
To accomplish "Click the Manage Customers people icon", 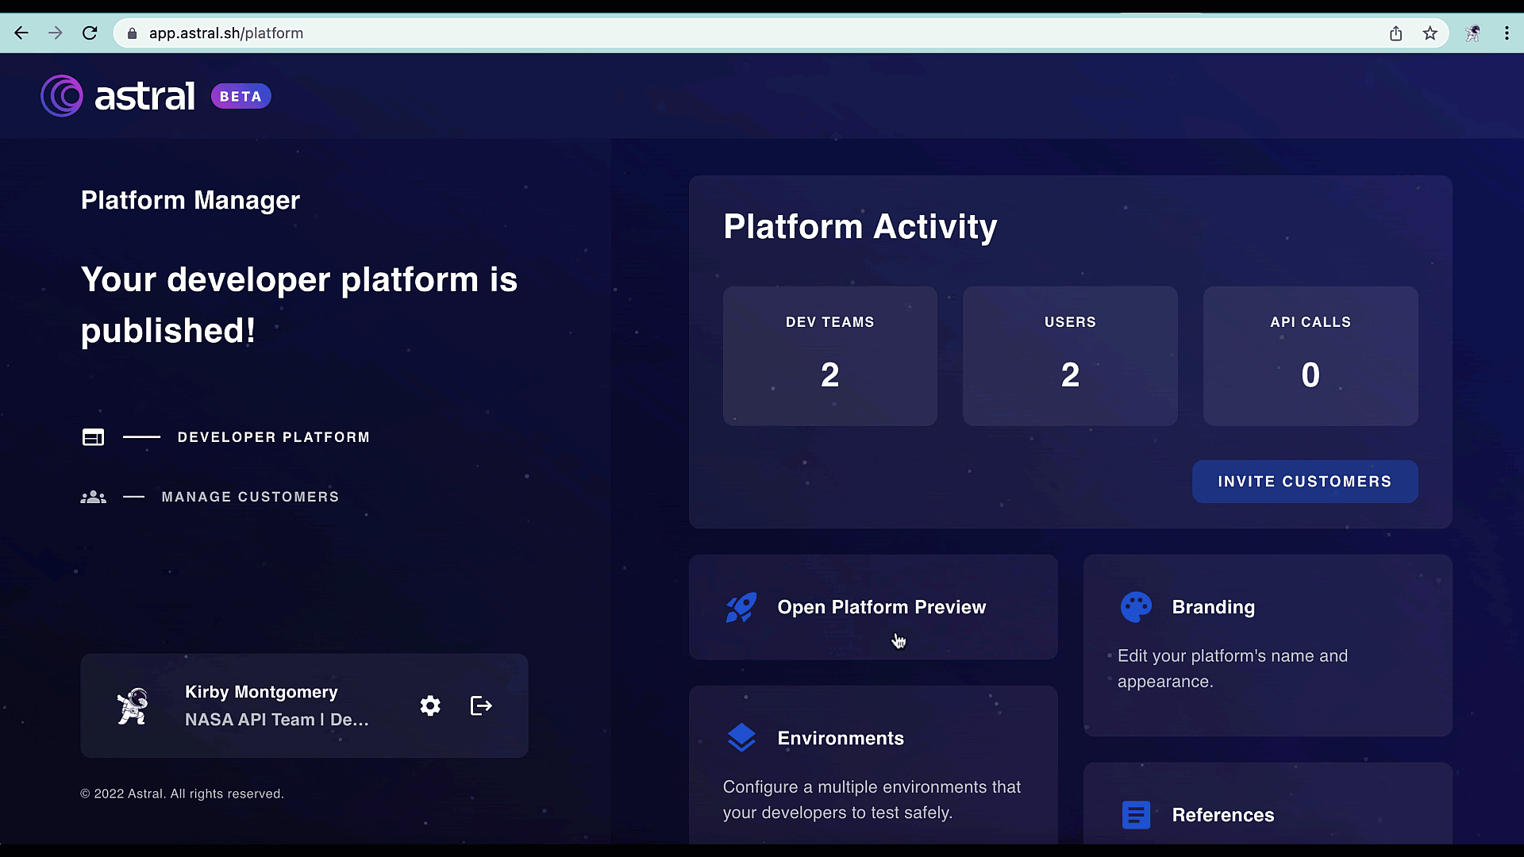I will 94,497.
